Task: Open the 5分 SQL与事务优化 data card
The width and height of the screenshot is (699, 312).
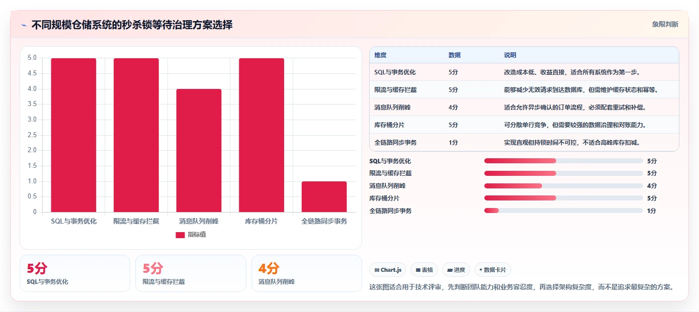Action: coord(75,273)
